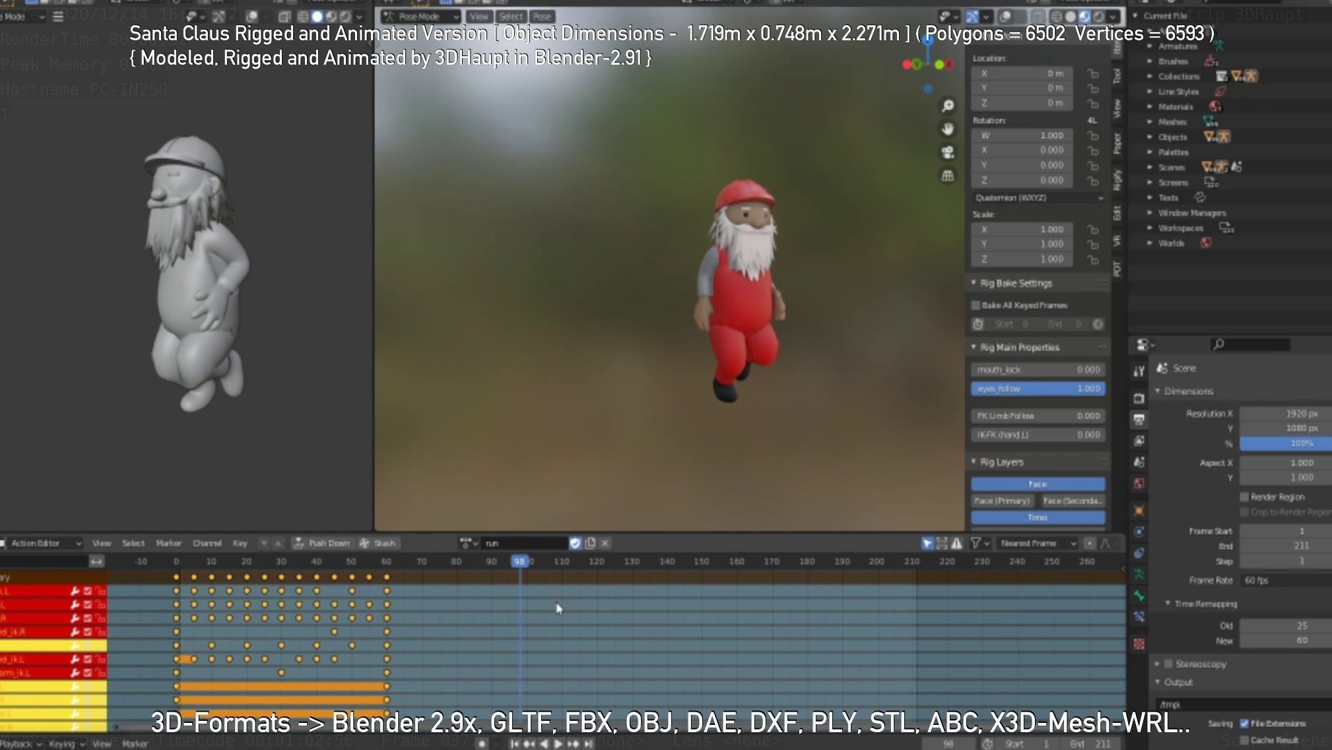Open the Action Editor Marker menu

coord(168,543)
